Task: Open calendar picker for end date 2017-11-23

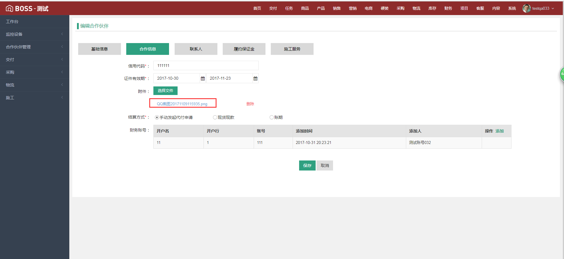Action: click(255, 78)
